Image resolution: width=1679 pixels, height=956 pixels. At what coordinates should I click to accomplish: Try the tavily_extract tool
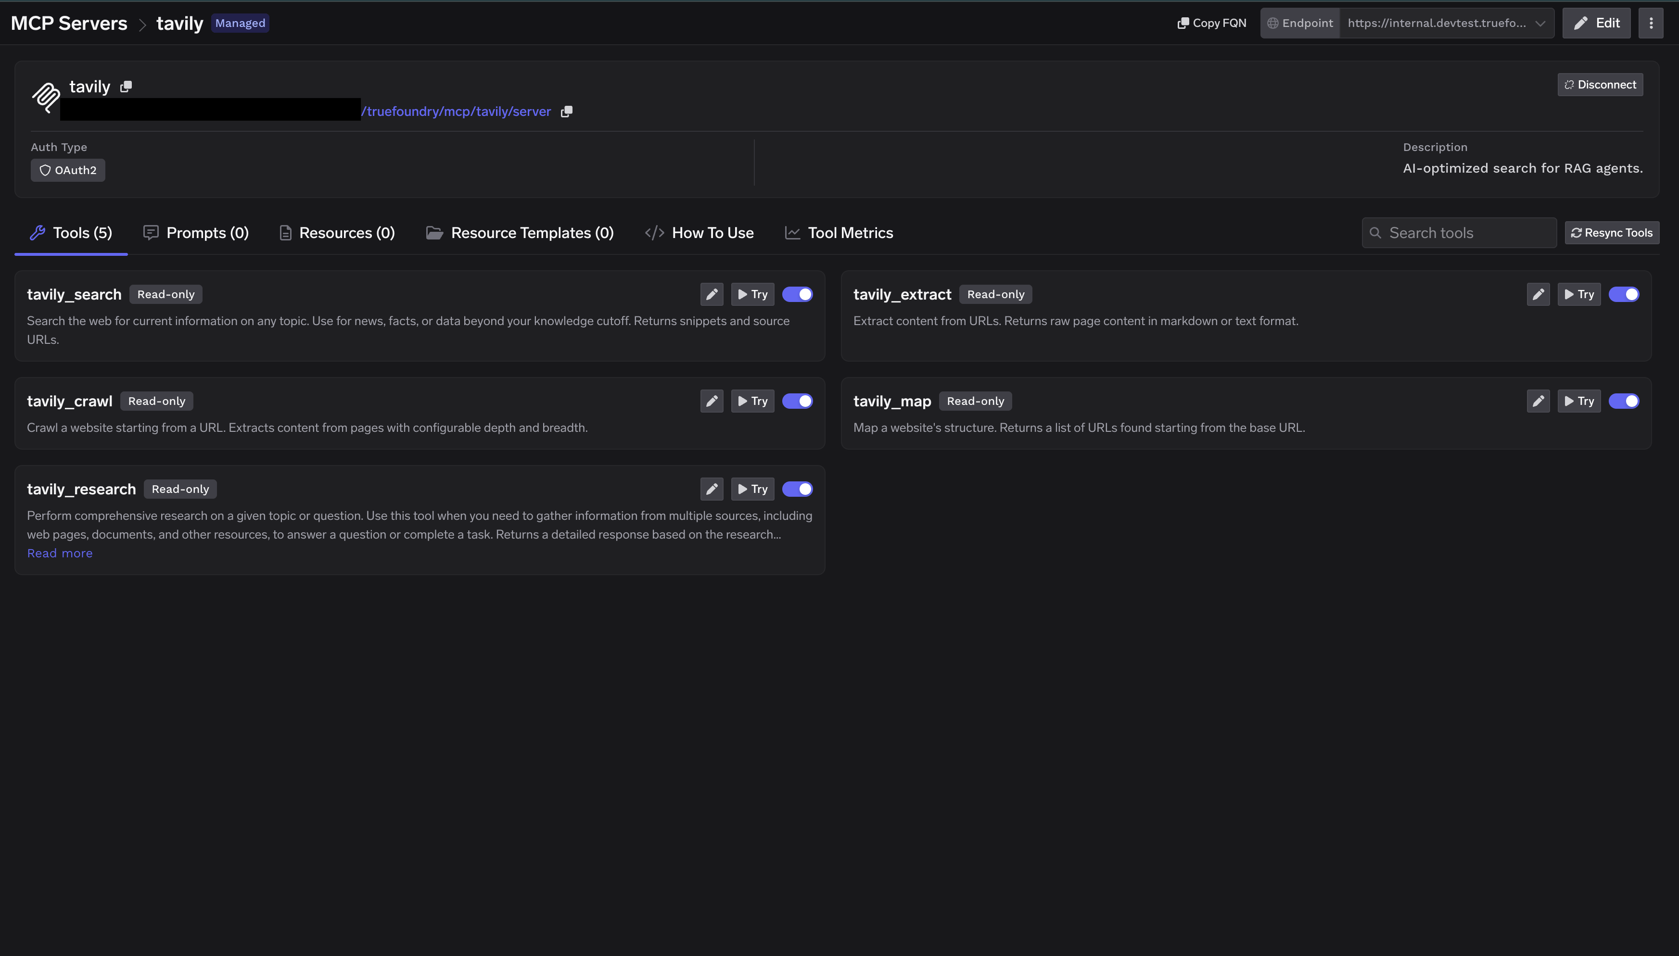[x=1579, y=294]
